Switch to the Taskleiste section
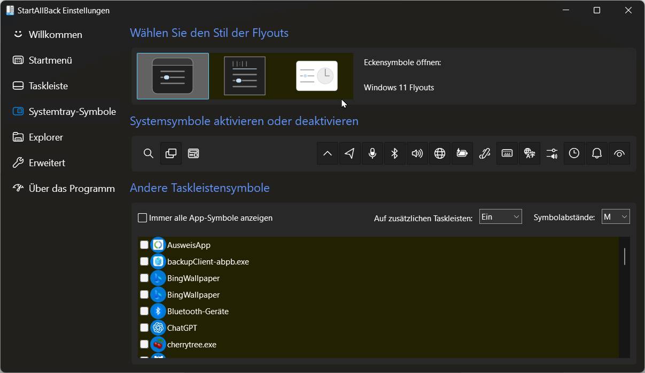Viewport: 645px width, 373px height. coord(48,86)
